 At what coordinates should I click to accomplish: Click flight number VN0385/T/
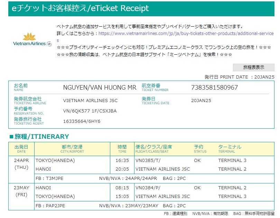coord(148,160)
